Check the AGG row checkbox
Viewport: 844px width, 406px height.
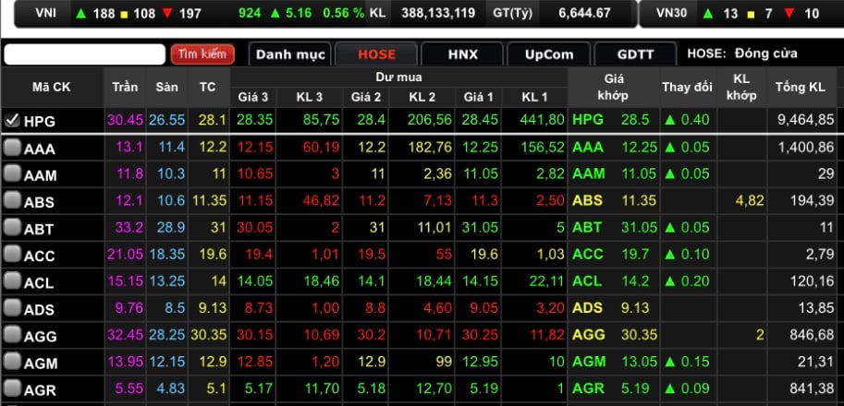[x=12, y=335]
